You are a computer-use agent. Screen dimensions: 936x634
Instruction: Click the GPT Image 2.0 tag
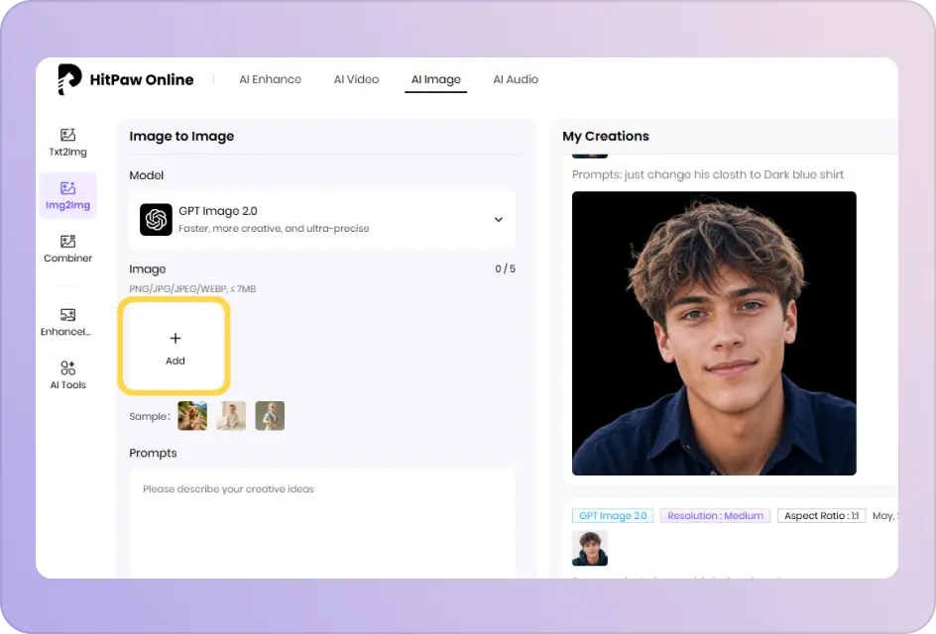(613, 515)
